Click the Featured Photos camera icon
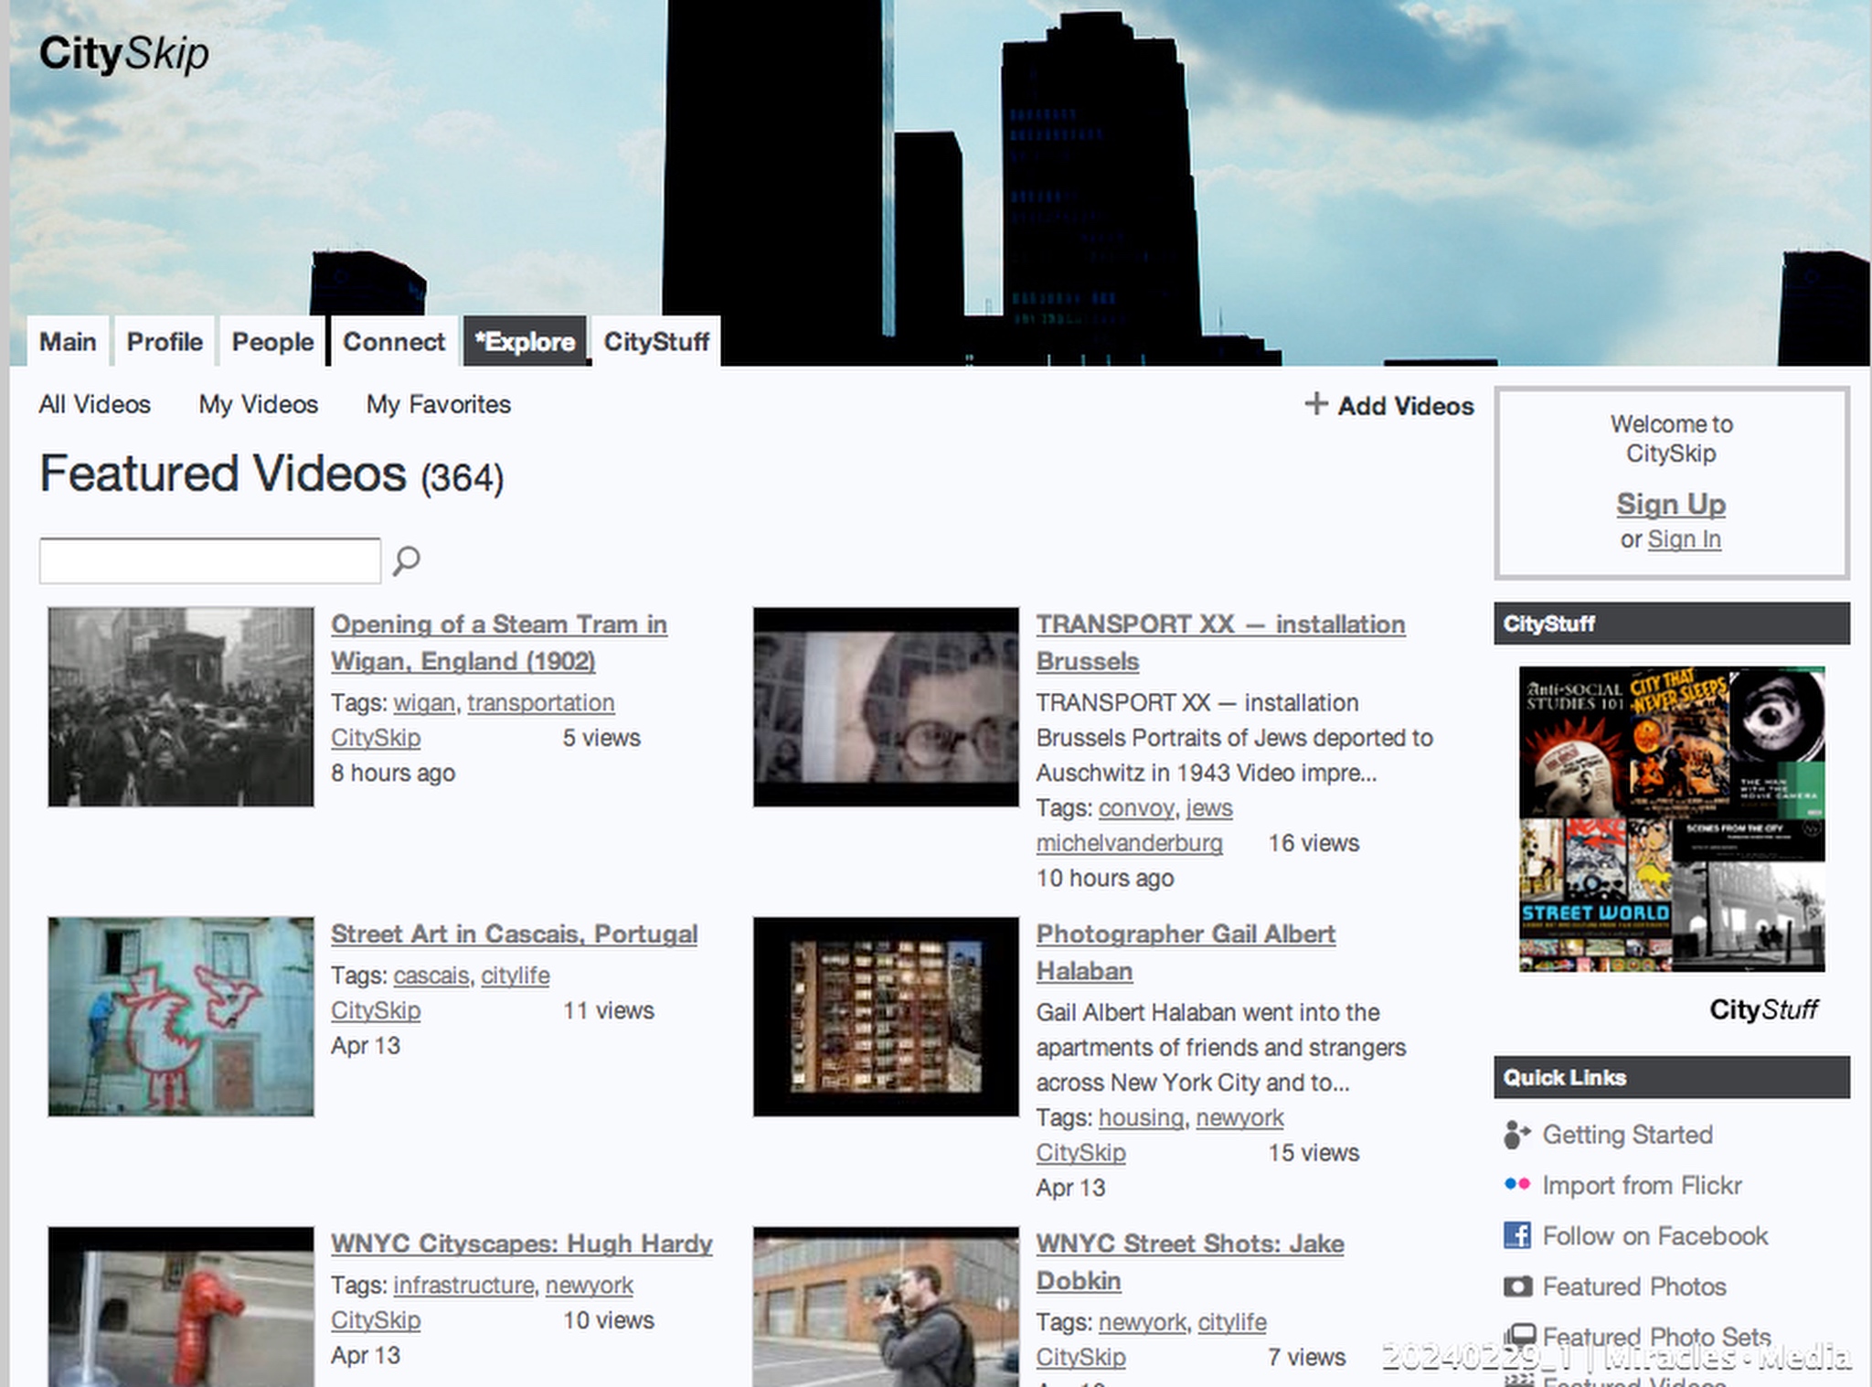1872x1387 pixels. pyautogui.click(x=1516, y=1286)
